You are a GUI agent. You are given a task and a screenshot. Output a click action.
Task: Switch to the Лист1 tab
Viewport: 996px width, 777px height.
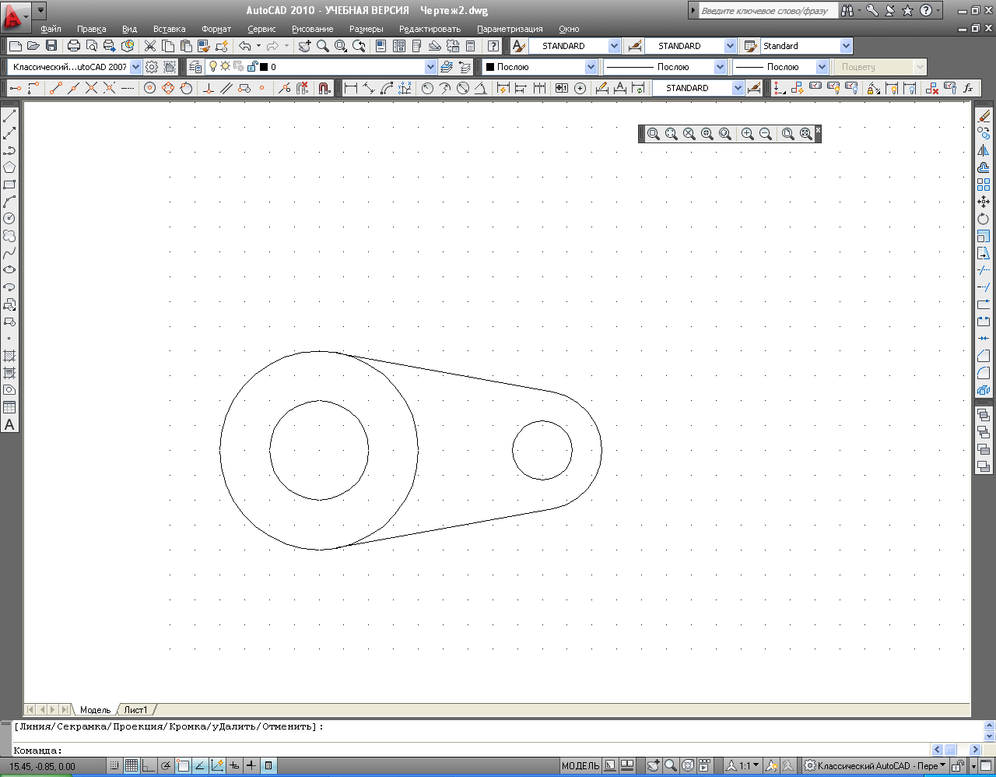[x=135, y=710]
